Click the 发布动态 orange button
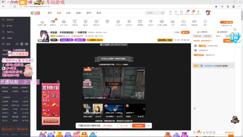 pos(139,125)
